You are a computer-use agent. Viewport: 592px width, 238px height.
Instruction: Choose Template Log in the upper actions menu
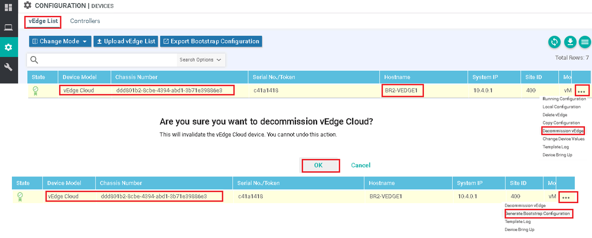click(556, 147)
